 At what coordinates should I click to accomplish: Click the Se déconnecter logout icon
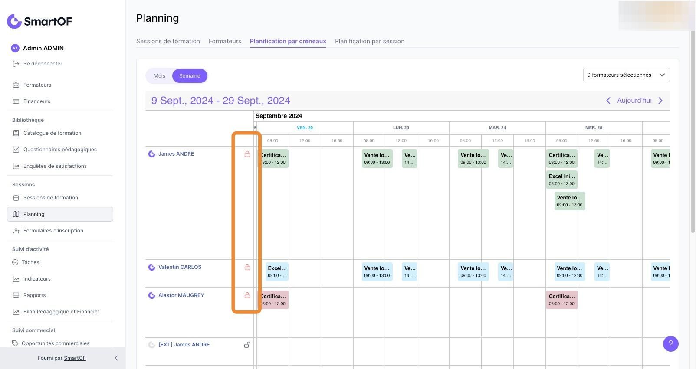[x=16, y=64]
